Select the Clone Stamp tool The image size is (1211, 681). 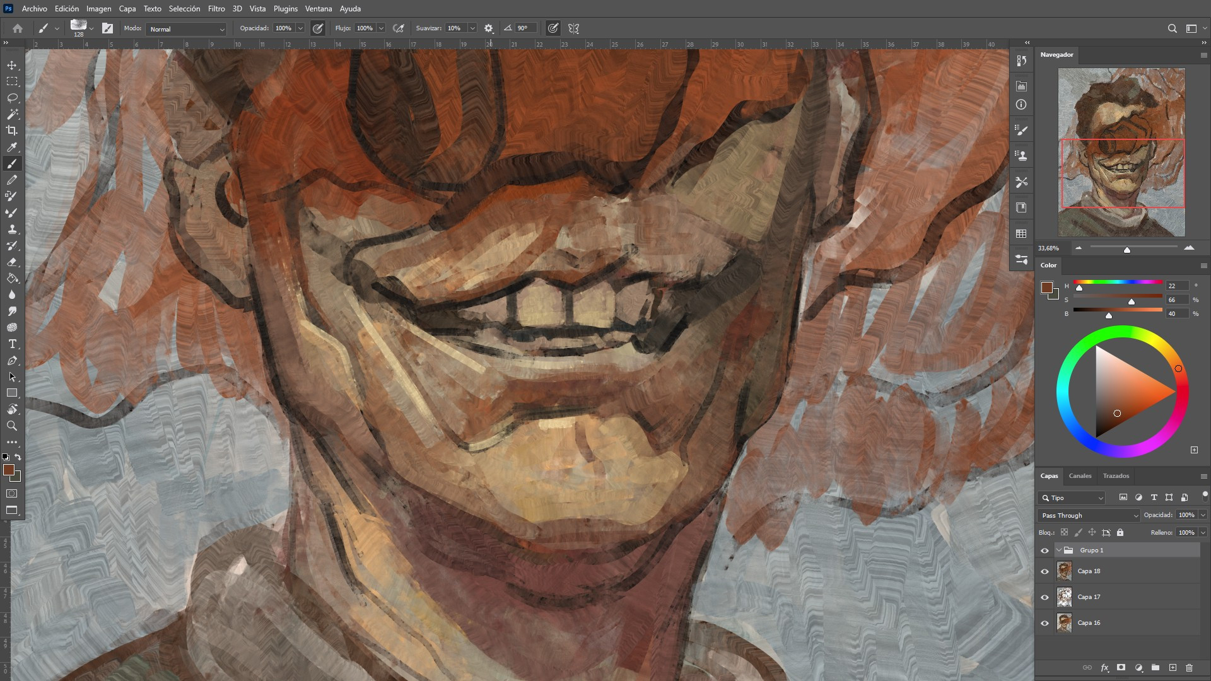point(12,229)
